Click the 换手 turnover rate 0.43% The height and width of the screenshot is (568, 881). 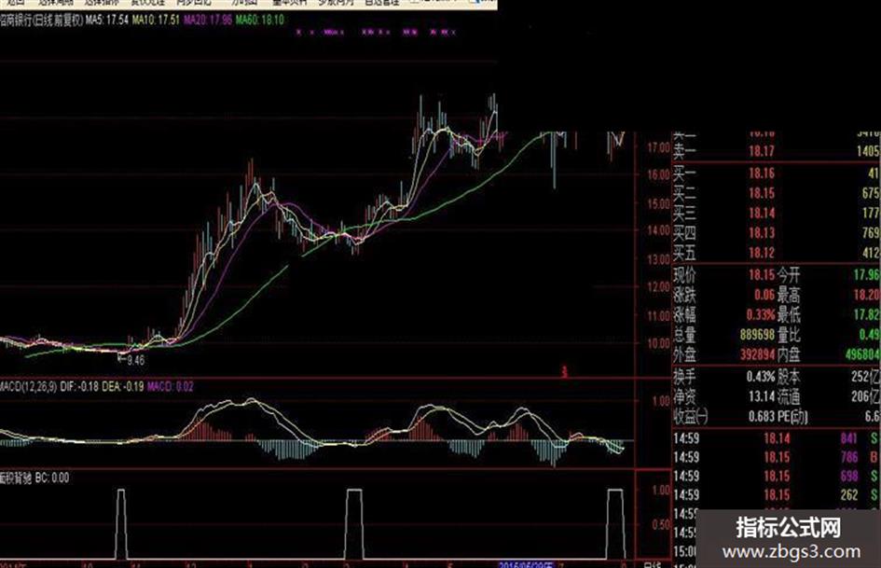click(760, 377)
